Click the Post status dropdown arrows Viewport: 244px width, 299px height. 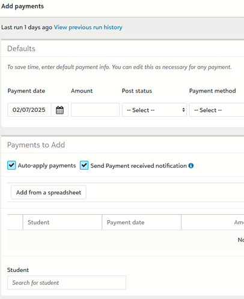click(183, 110)
